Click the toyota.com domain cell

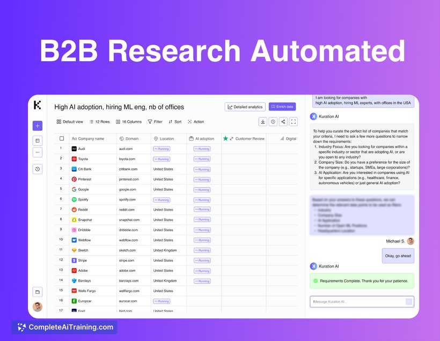[127, 159]
